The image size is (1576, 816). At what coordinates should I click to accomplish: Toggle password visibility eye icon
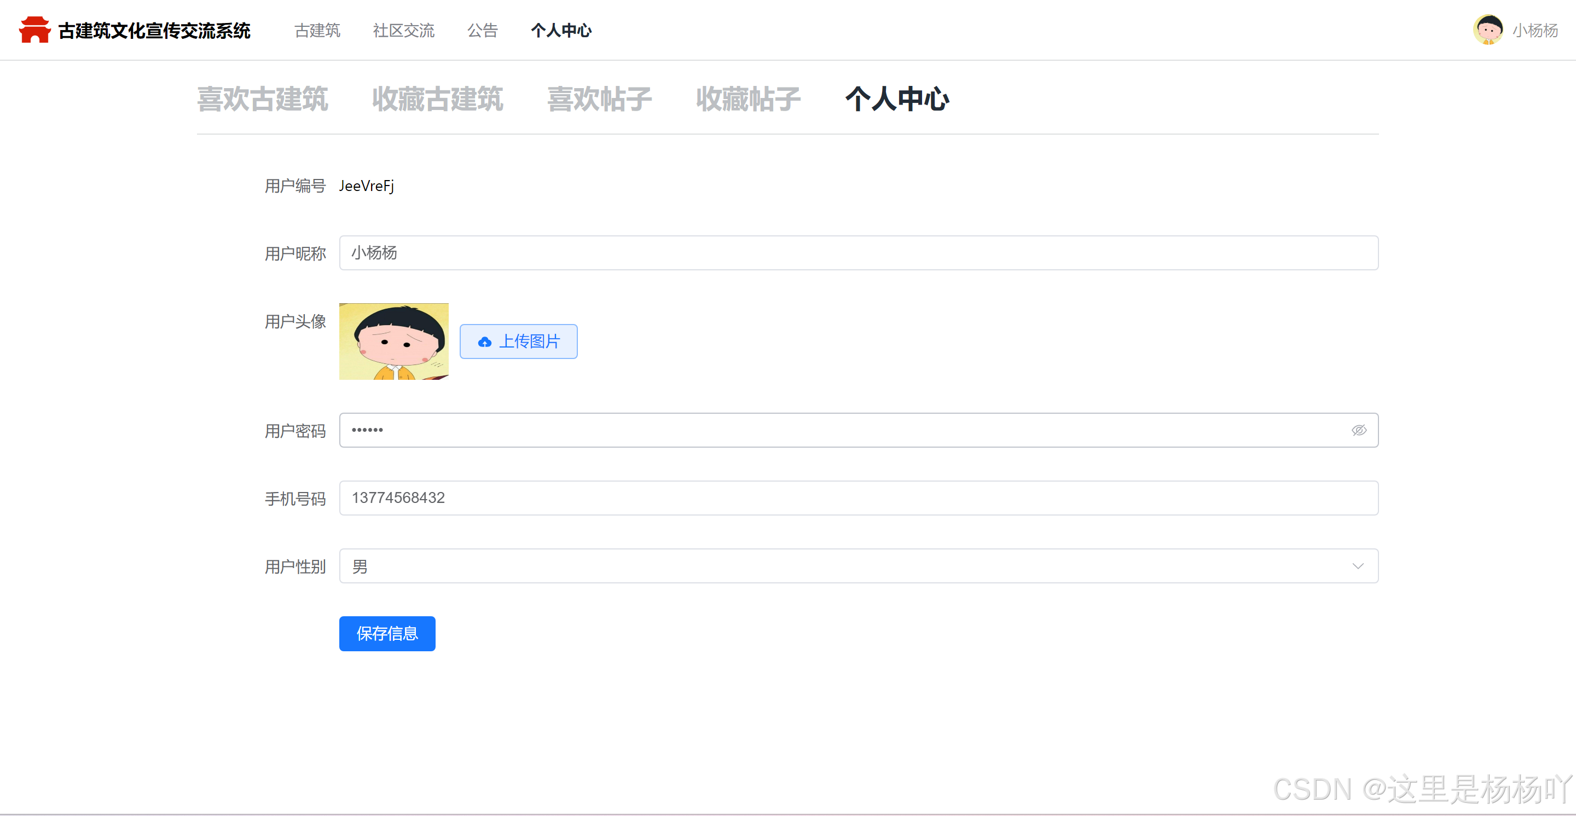coord(1358,431)
